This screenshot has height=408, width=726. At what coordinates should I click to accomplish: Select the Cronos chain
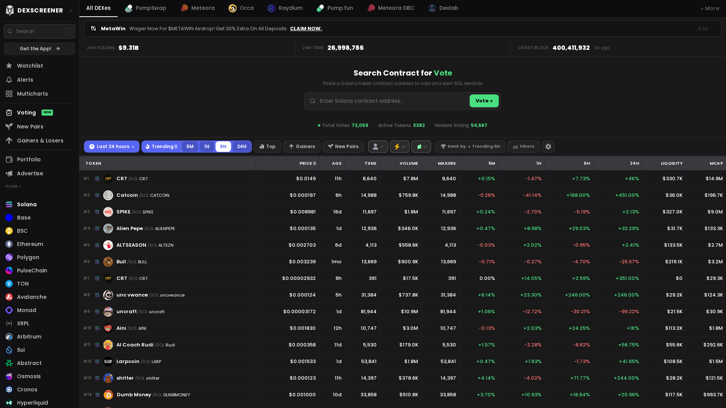click(x=39, y=389)
